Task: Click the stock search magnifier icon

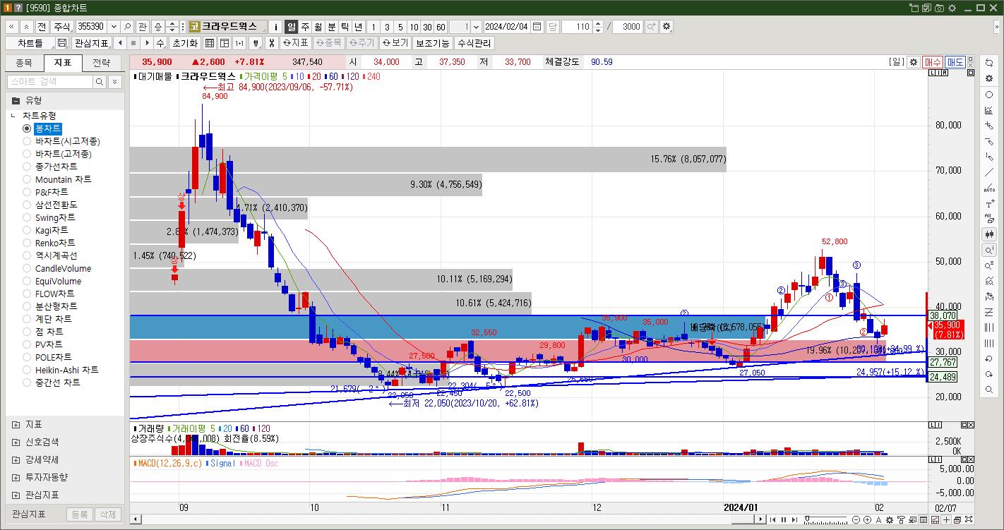Action: (128, 27)
